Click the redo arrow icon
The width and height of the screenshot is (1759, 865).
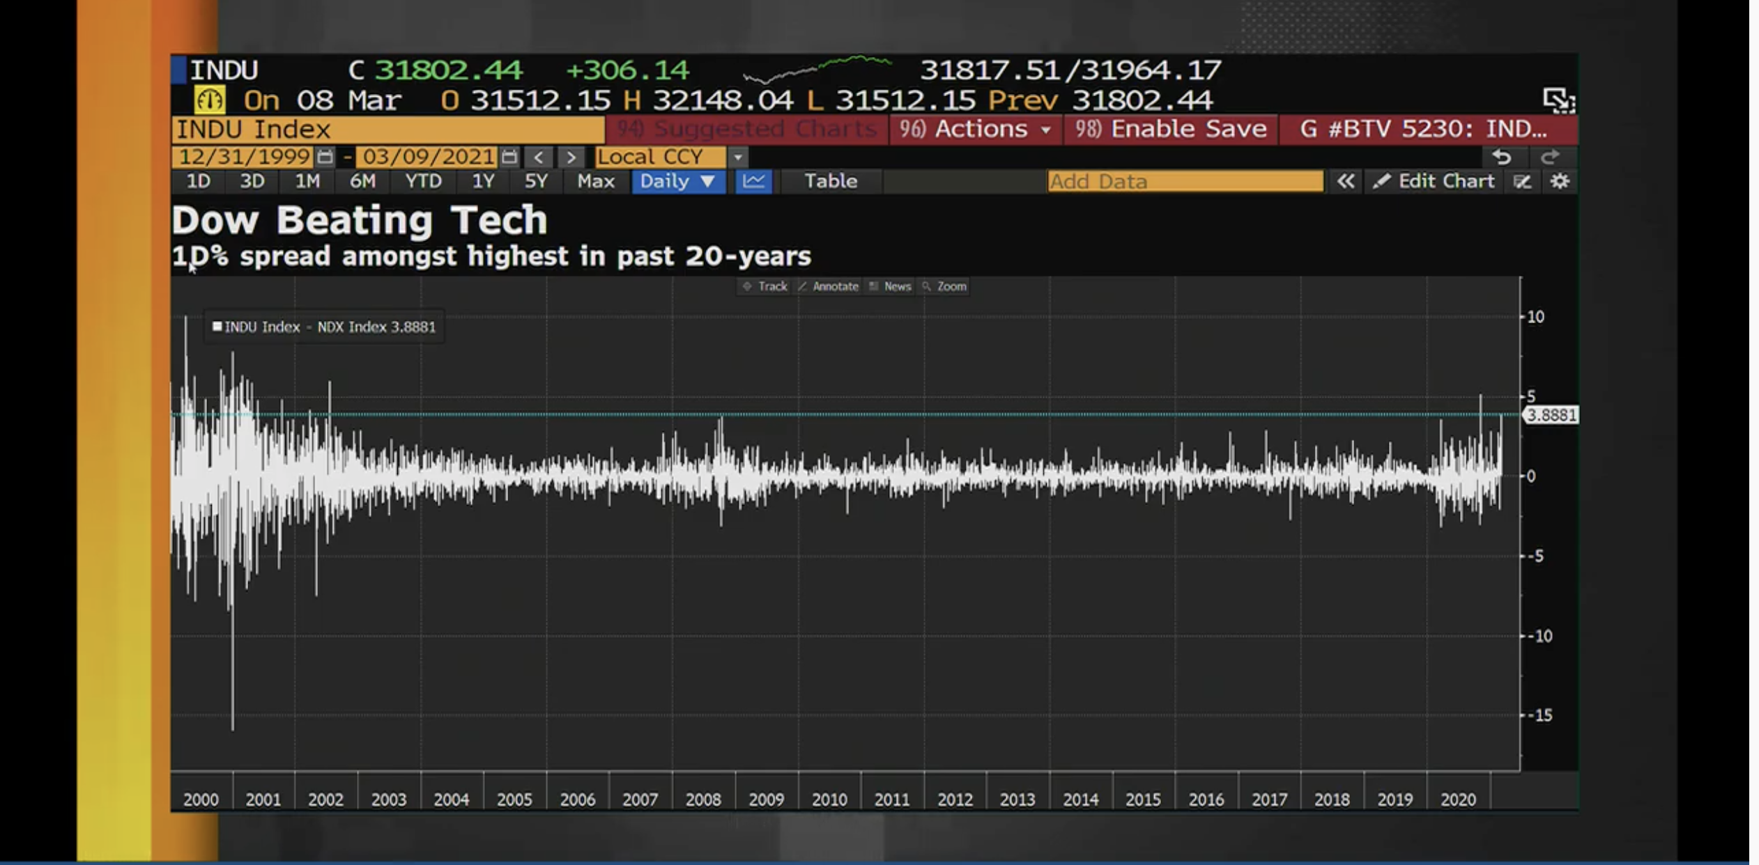pyautogui.click(x=1549, y=157)
